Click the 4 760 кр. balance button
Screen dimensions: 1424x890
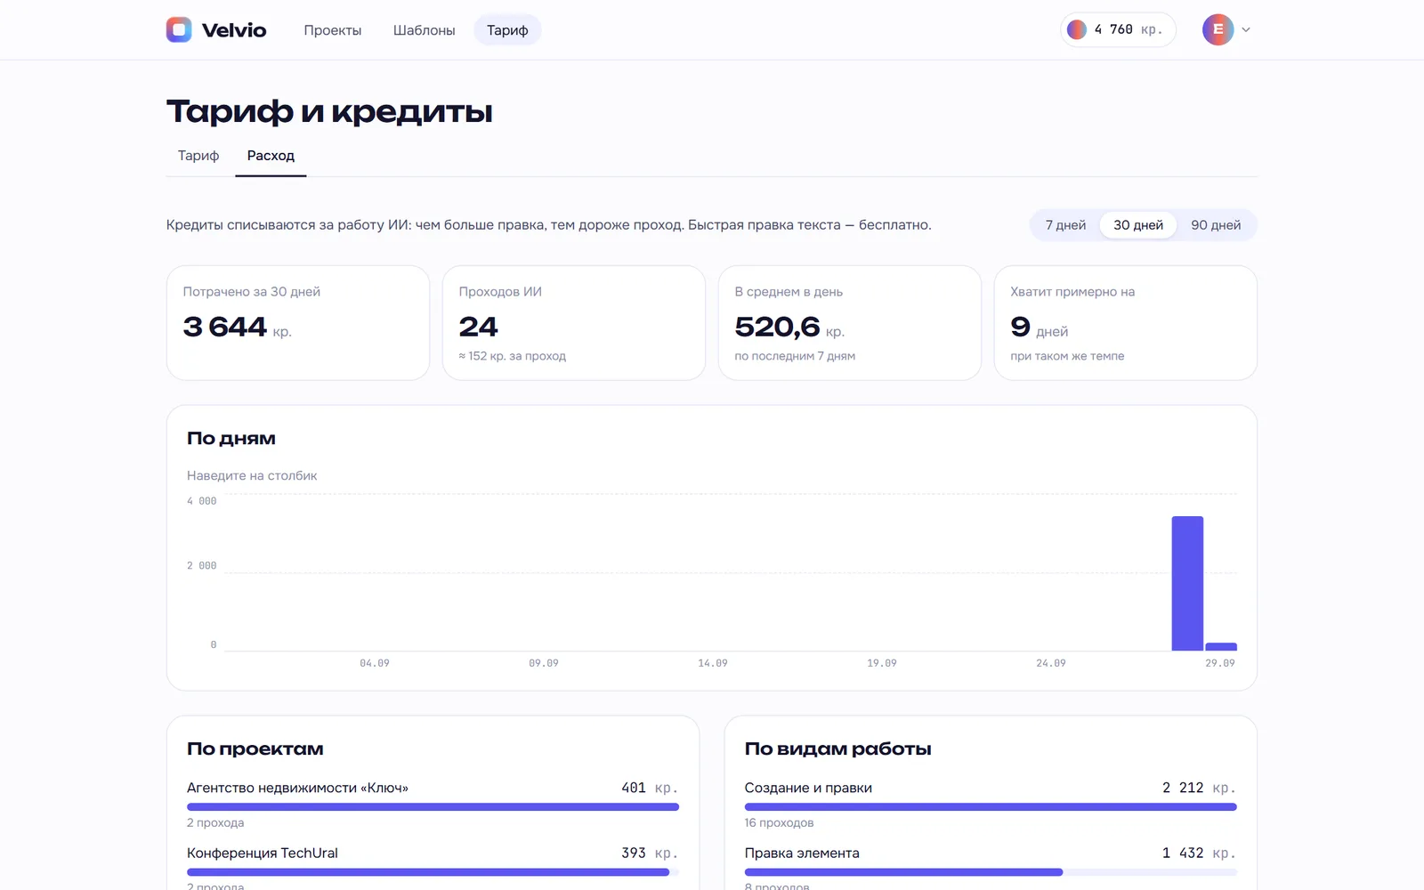click(1118, 29)
